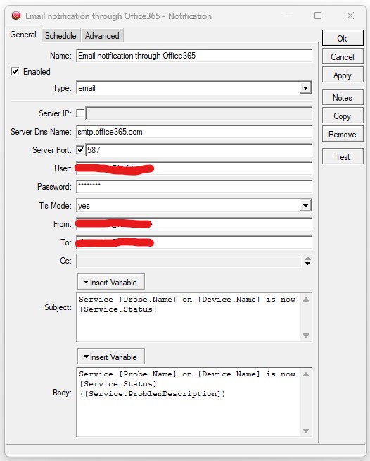Click the Type combo box showing email
Image resolution: width=370 pixels, height=461 pixels.
pyautogui.click(x=194, y=88)
